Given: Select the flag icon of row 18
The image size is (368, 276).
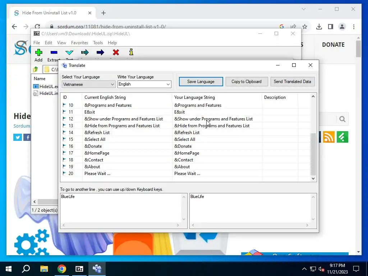Looking at the screenshot, I should pos(64,160).
